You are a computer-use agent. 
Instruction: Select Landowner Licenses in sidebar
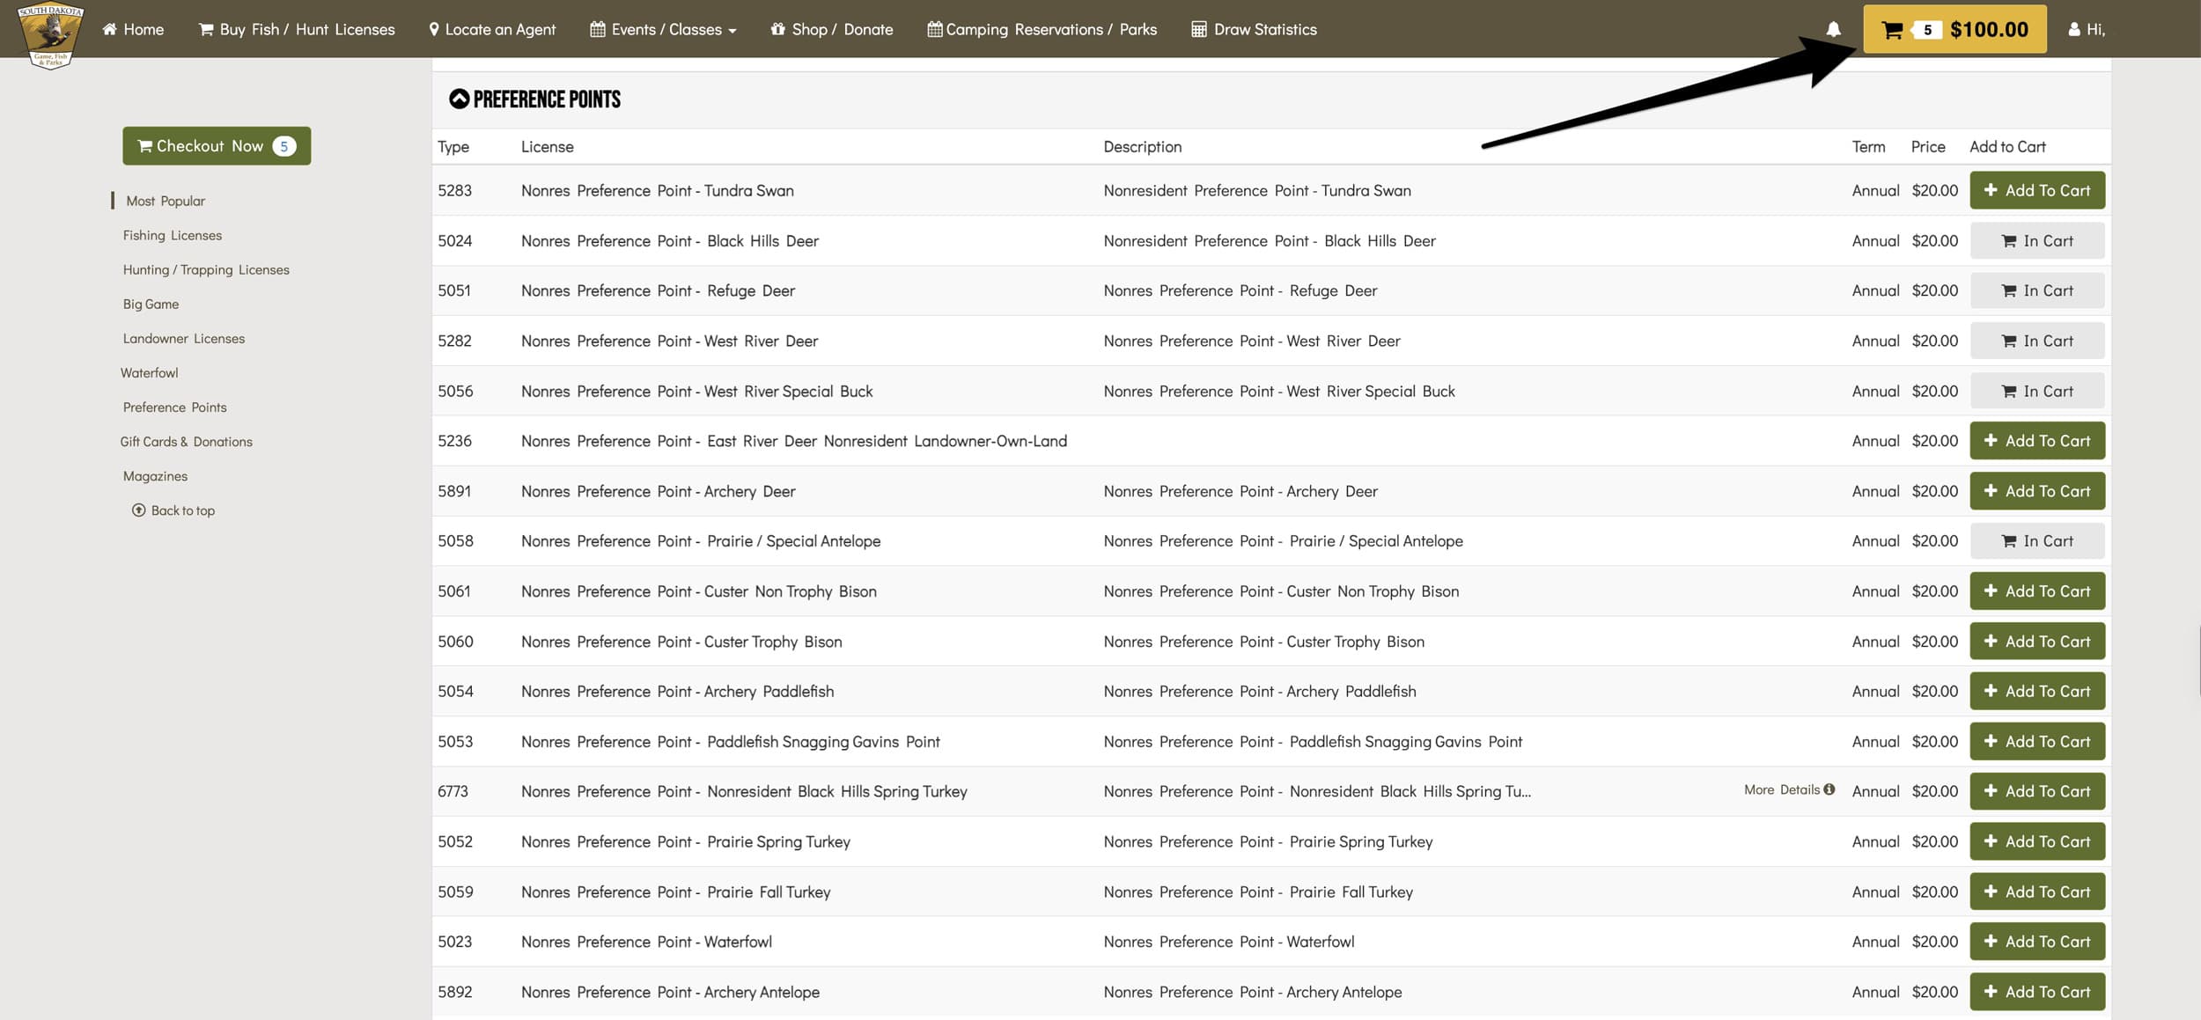point(184,338)
